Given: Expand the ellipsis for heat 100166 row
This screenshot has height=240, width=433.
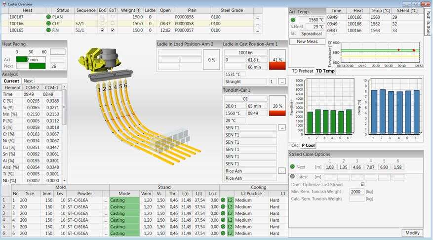Looking at the screenshot, I should [x=257, y=23].
